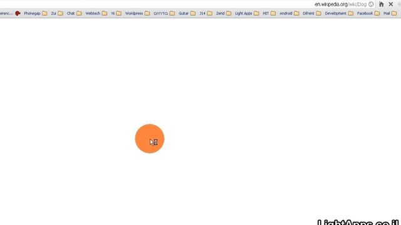
Task: Open the Android bookmarks folder
Action: point(289,13)
